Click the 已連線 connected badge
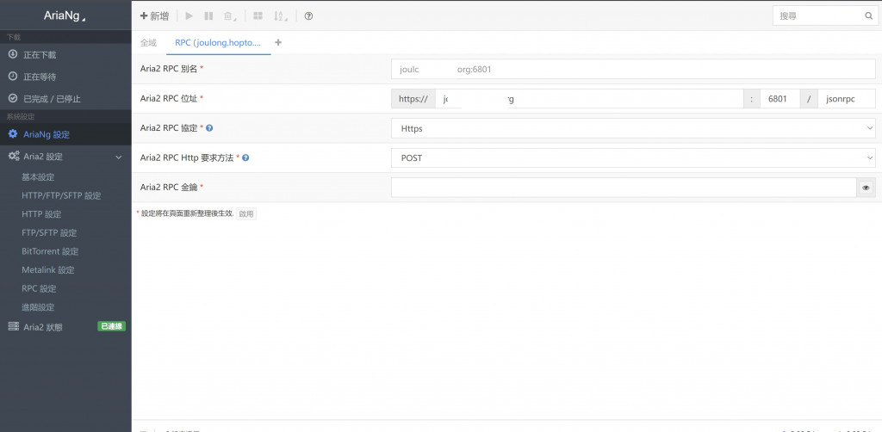 (111, 326)
